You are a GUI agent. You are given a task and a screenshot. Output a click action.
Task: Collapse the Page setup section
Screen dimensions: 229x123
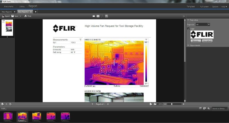(x=188, y=20)
